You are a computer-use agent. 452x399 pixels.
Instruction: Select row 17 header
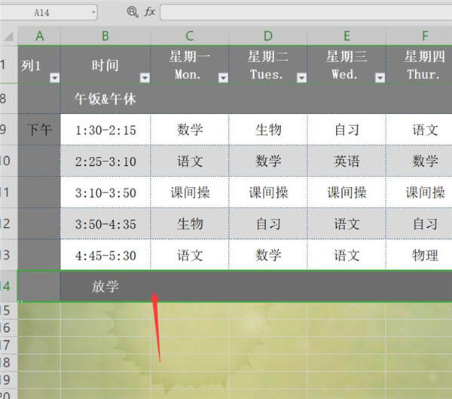pyautogui.click(x=8, y=345)
